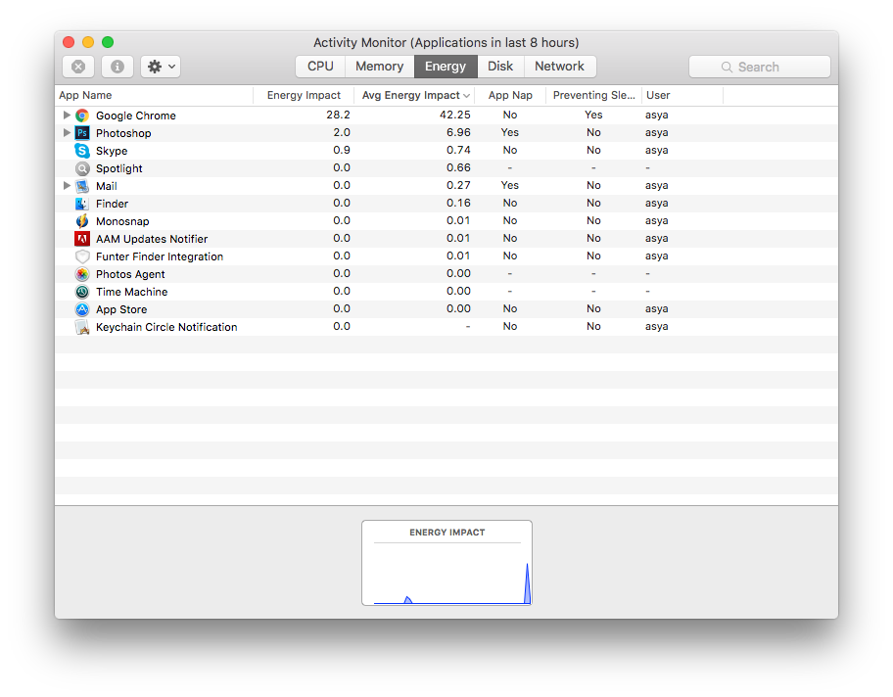The image size is (893, 697).
Task: Click the Funter Finder Integration icon
Action: (x=82, y=256)
